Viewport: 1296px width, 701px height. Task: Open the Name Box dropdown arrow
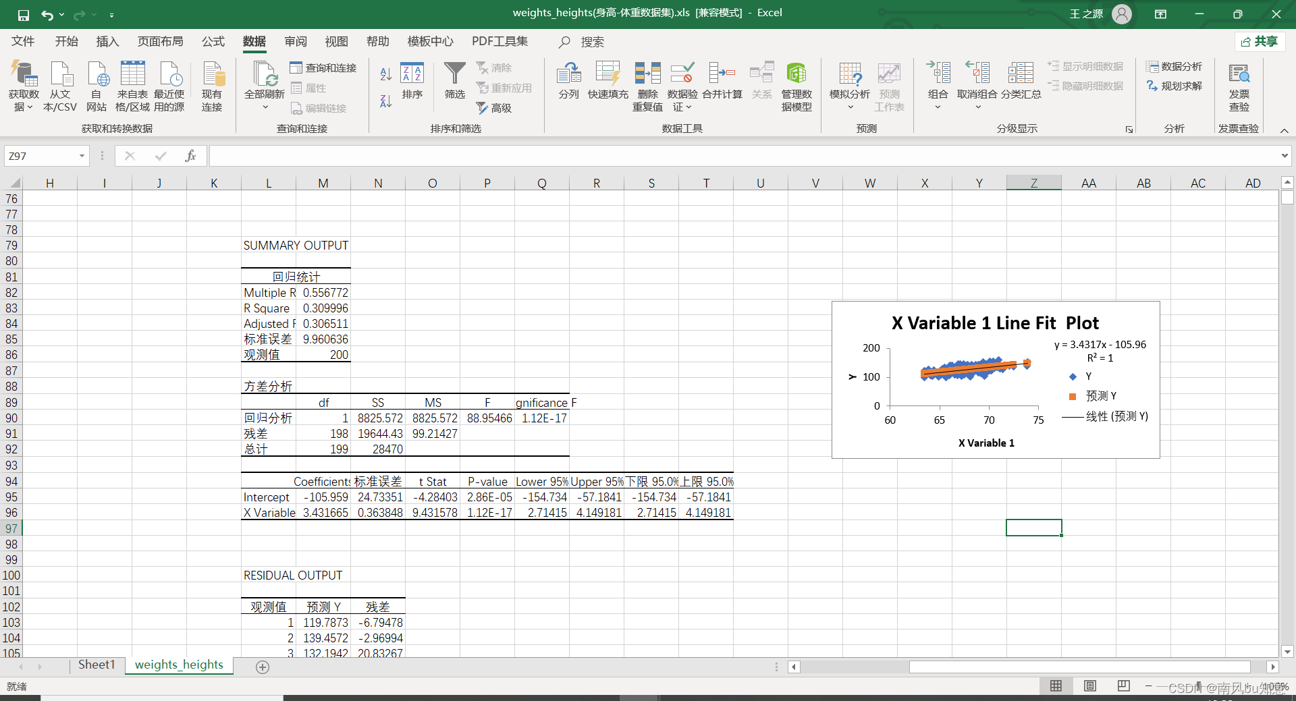(82, 156)
